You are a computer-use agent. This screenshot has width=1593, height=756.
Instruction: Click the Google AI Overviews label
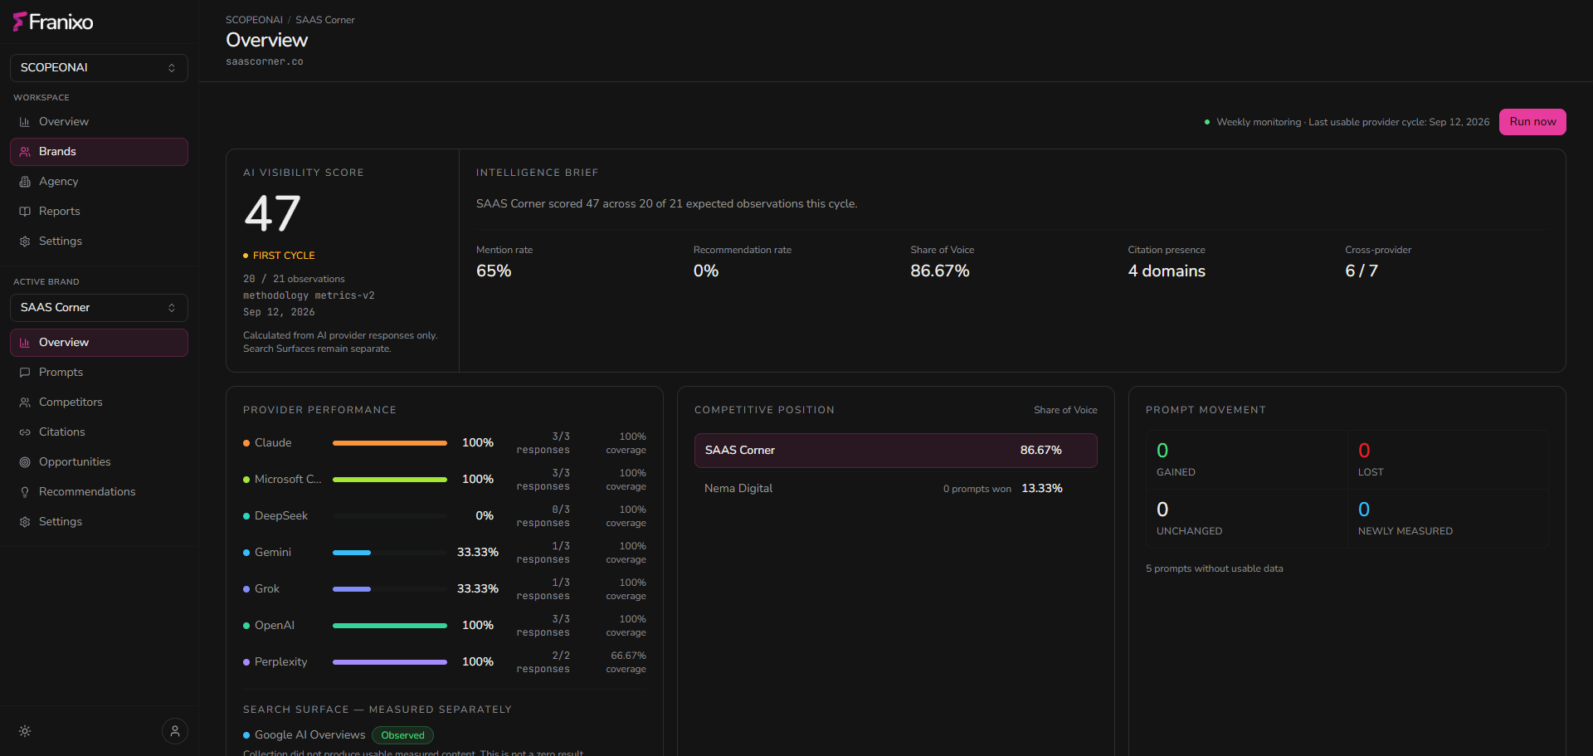tap(309, 735)
